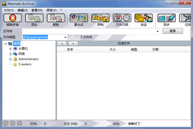Sort by the 日期 column header
Screen dimensions: 193x129
[x=164, y=50]
